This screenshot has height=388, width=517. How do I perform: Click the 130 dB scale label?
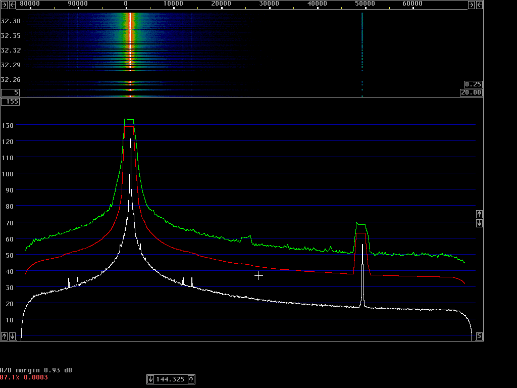8,126
